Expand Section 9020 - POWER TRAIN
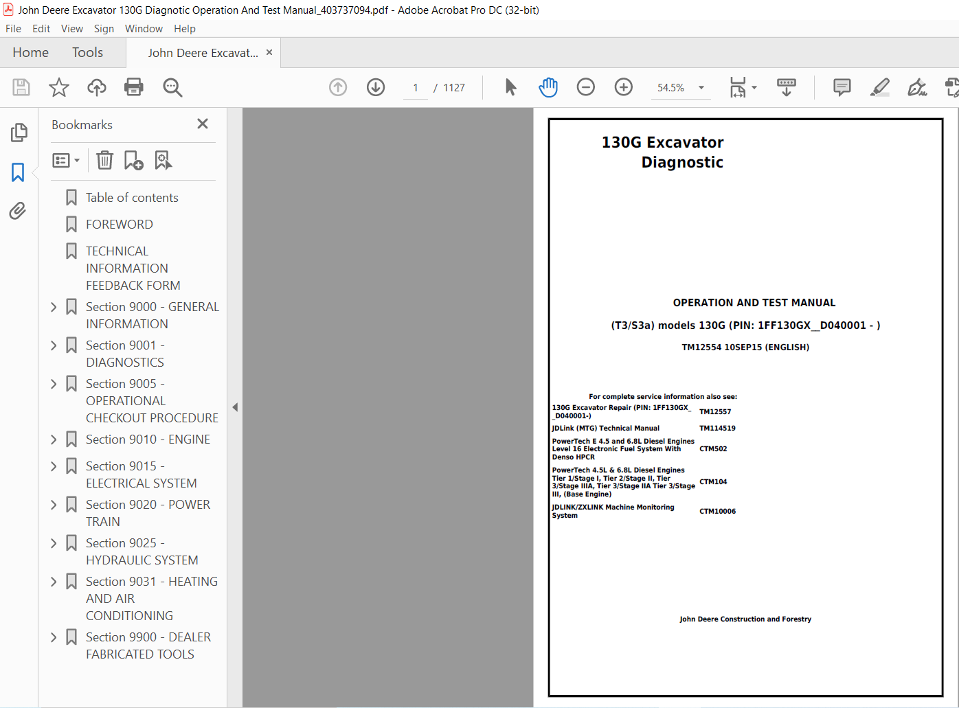This screenshot has width=959, height=708. tap(54, 505)
